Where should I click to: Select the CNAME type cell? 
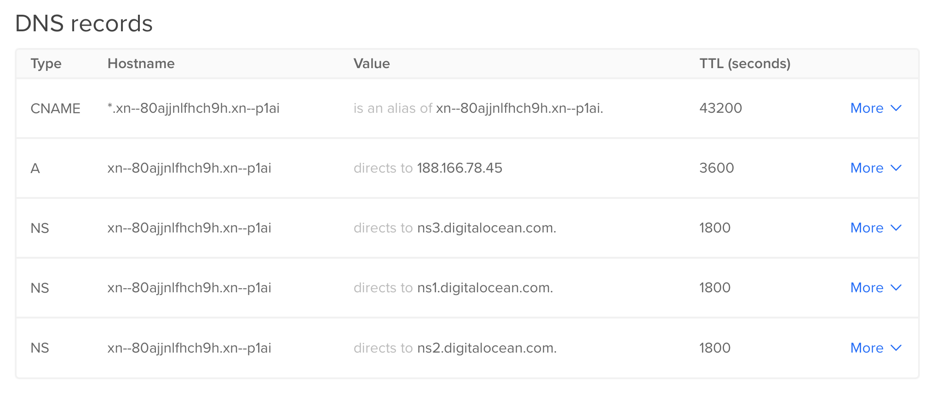[x=55, y=108]
